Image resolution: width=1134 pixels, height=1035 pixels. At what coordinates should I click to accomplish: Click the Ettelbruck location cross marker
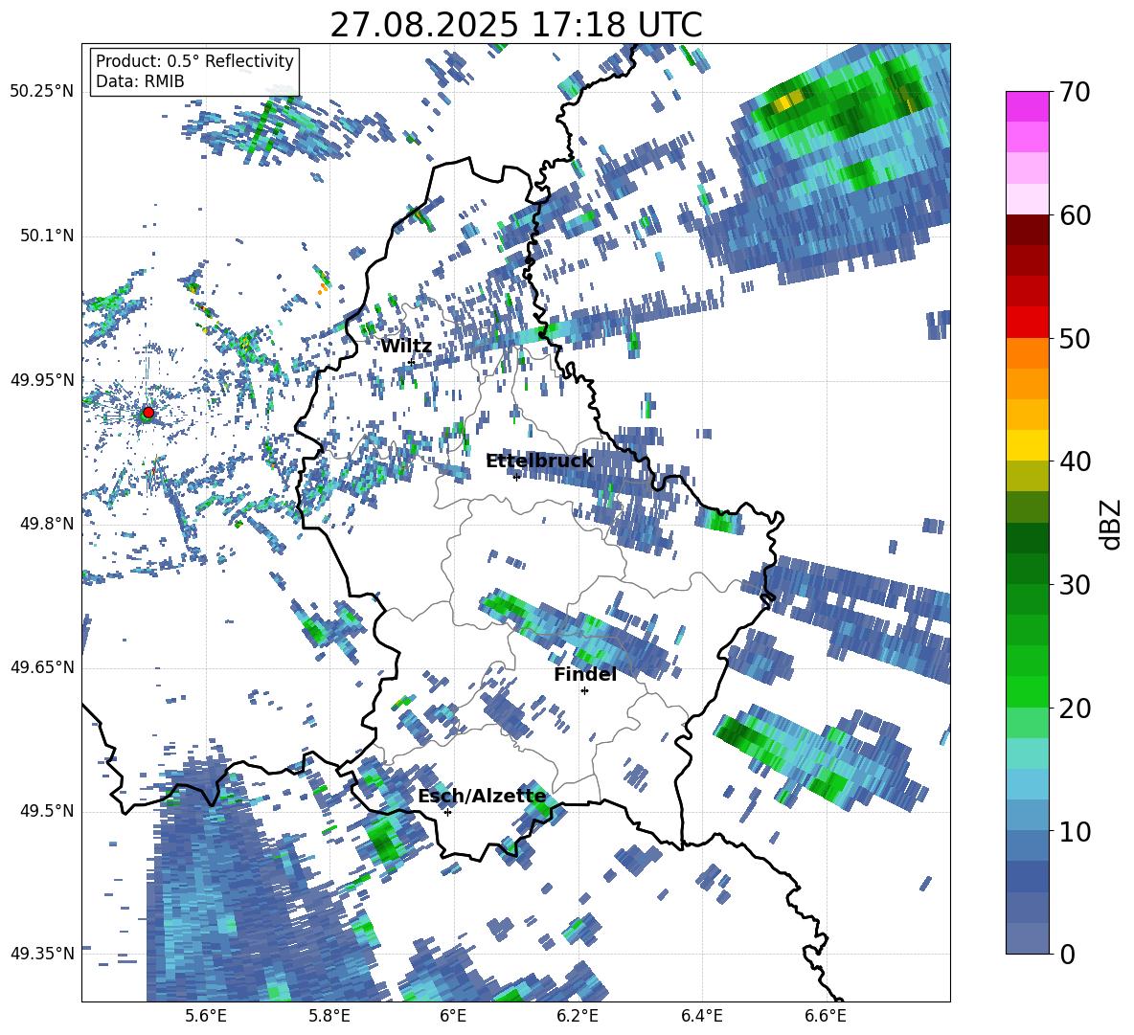(x=516, y=476)
